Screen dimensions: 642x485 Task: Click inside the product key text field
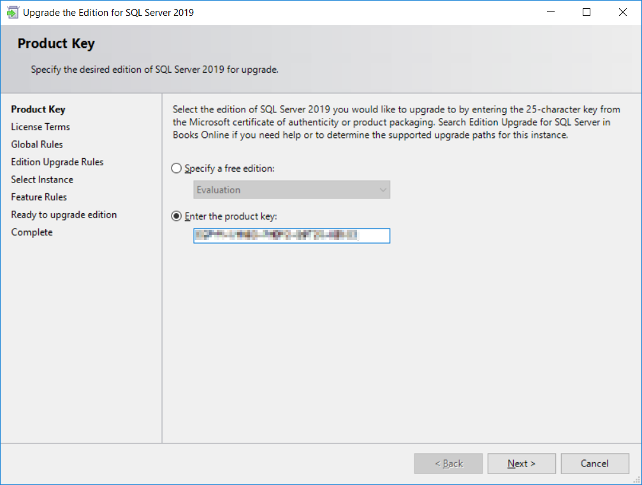[x=291, y=235]
